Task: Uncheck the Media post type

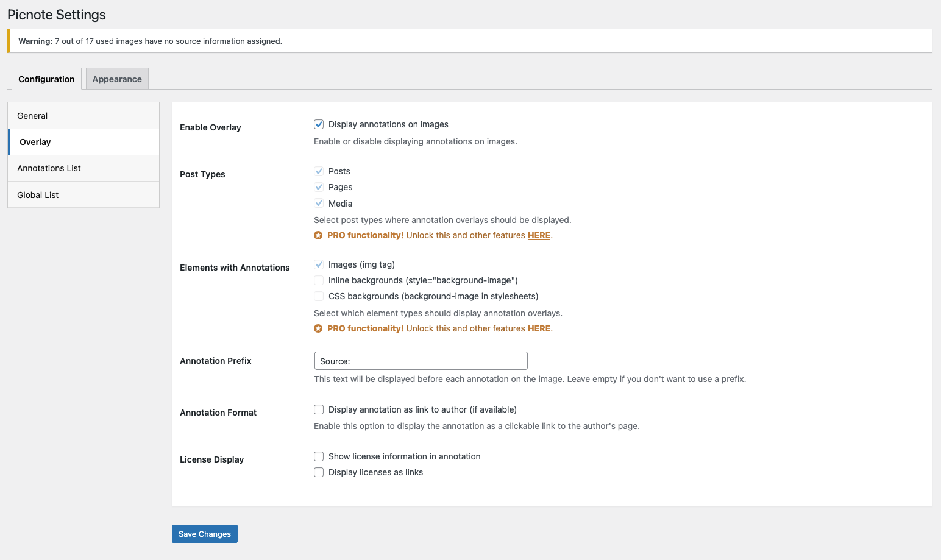Action: coord(319,203)
